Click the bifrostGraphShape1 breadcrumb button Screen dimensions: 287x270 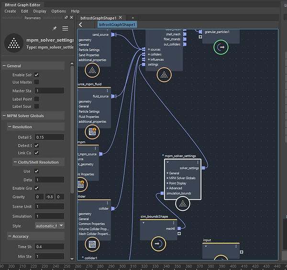[117, 25]
